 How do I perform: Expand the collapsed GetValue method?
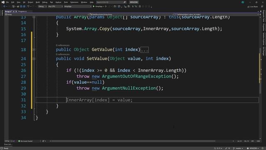[x=34, y=50]
